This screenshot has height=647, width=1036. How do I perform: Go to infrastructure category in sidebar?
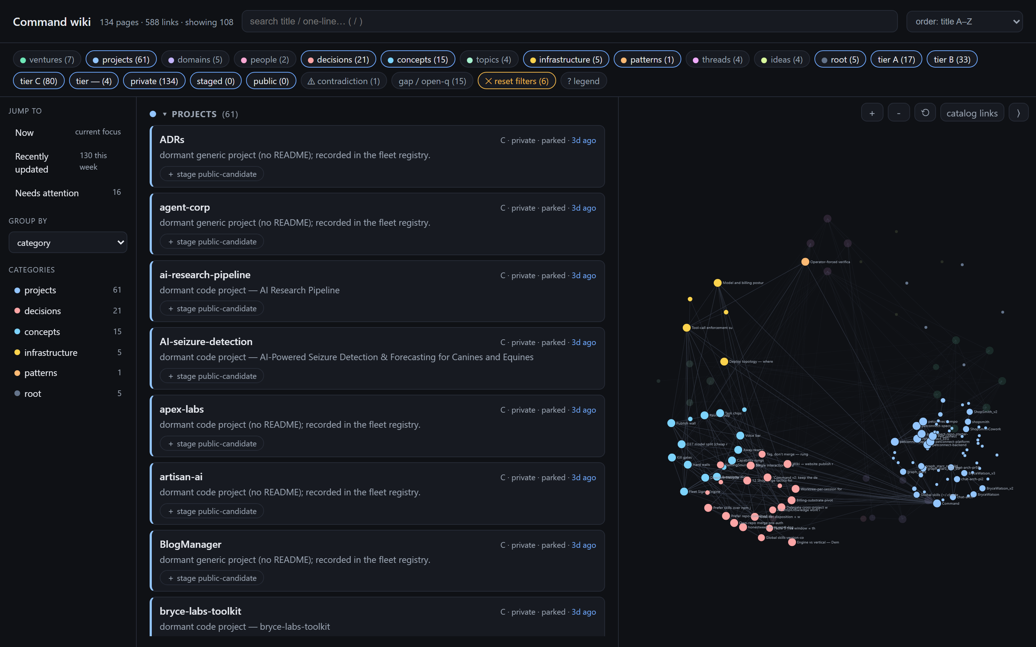coord(68,352)
